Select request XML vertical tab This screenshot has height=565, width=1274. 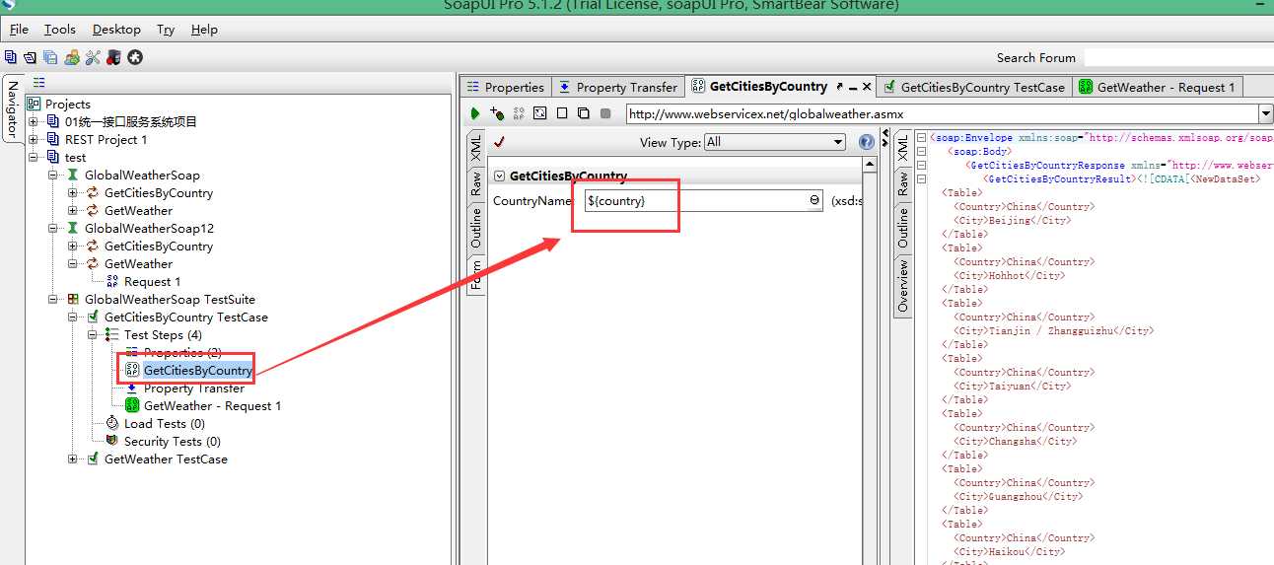tap(475, 148)
